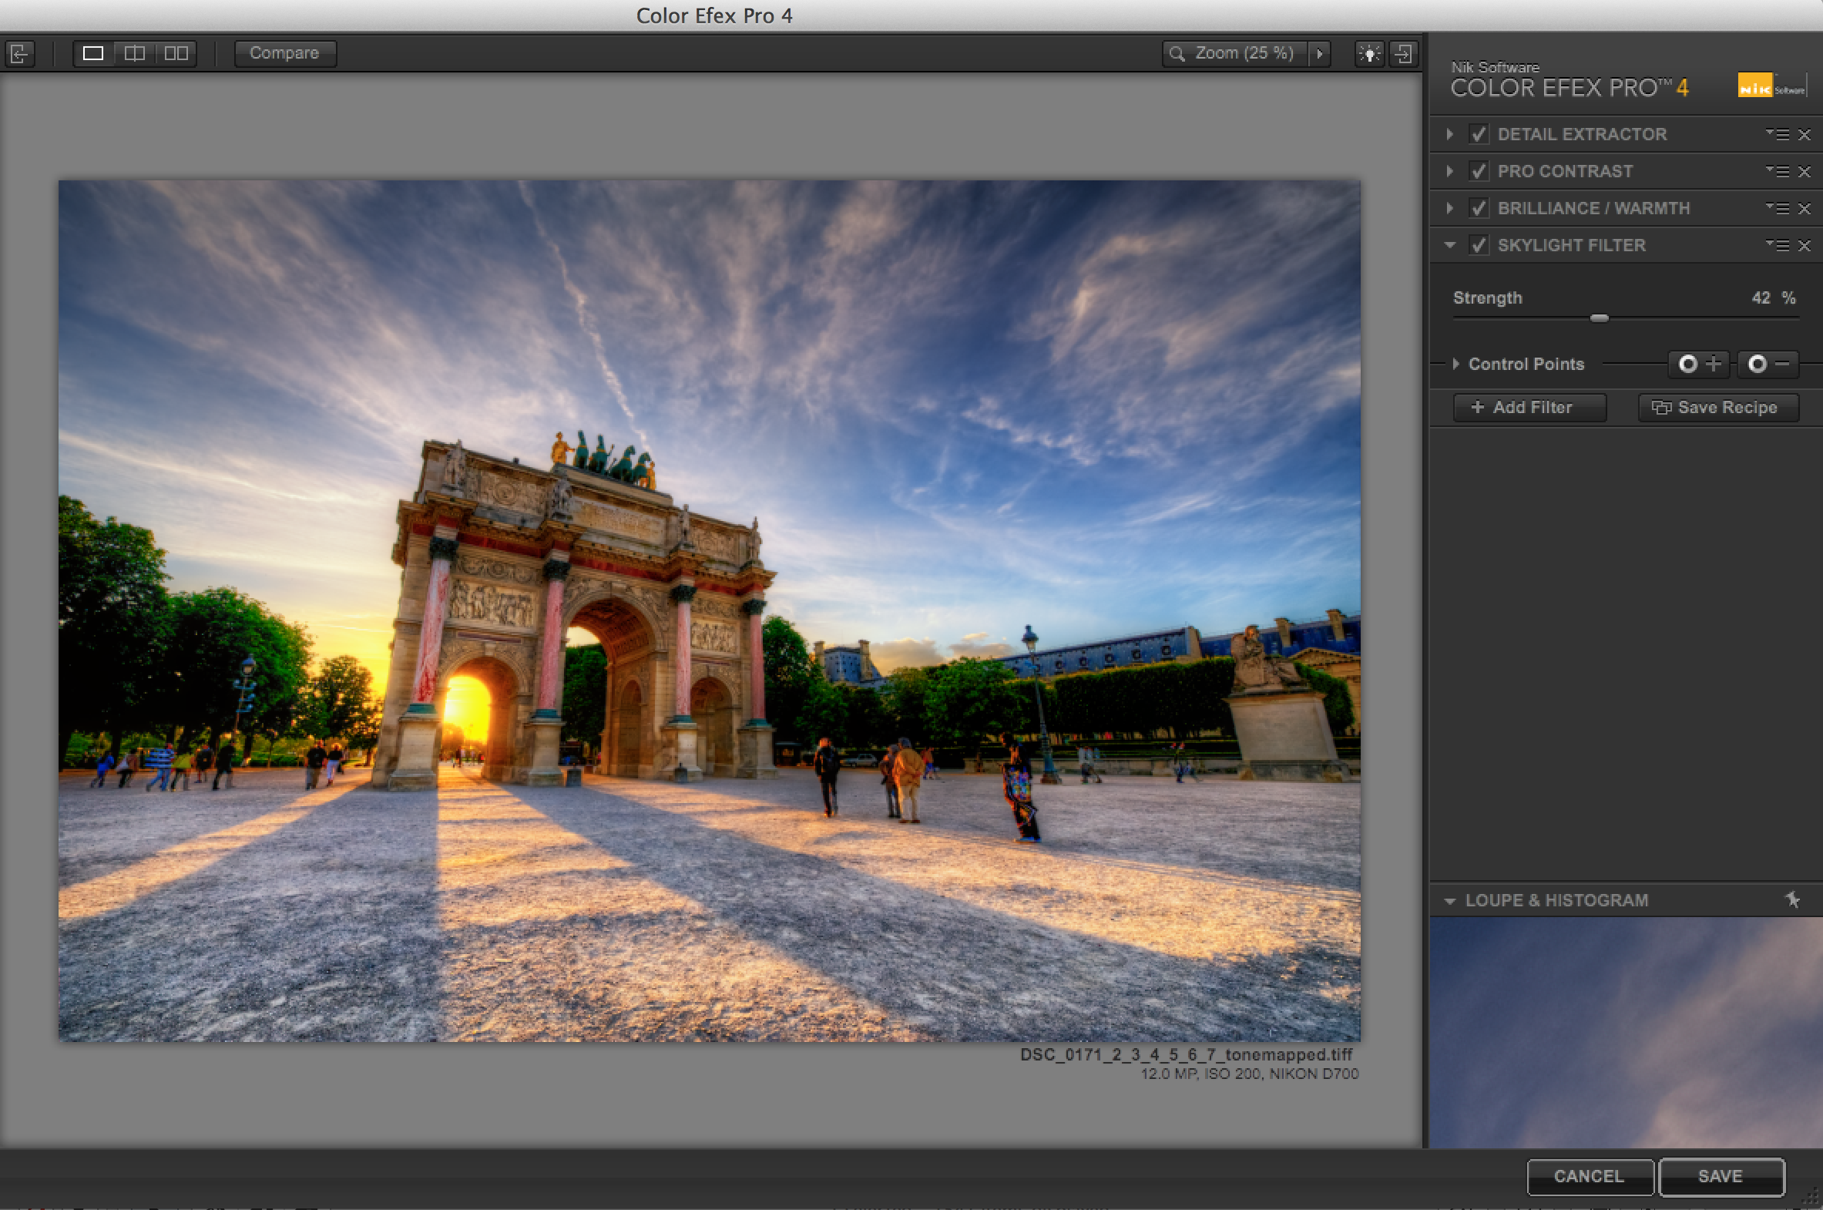1823x1210 pixels.
Task: Click the Compare button
Action: pyautogui.click(x=284, y=53)
